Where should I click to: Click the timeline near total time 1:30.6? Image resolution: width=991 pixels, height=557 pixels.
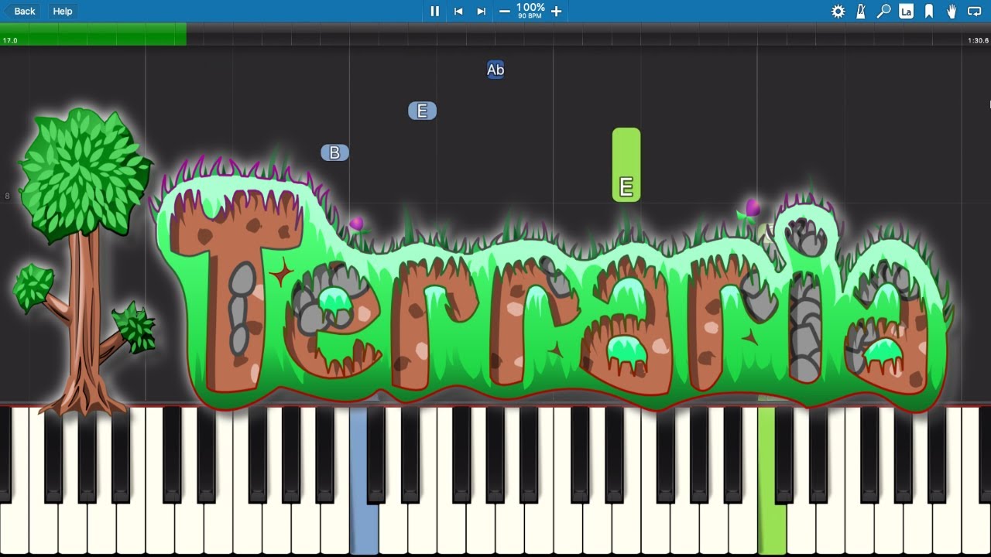click(977, 40)
